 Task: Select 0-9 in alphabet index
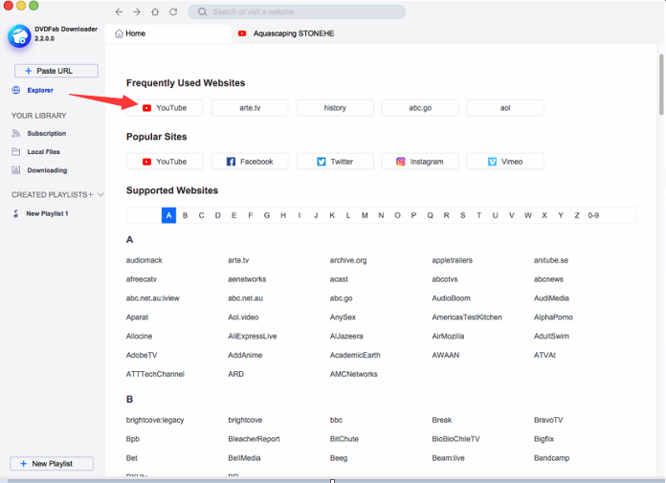tap(593, 215)
